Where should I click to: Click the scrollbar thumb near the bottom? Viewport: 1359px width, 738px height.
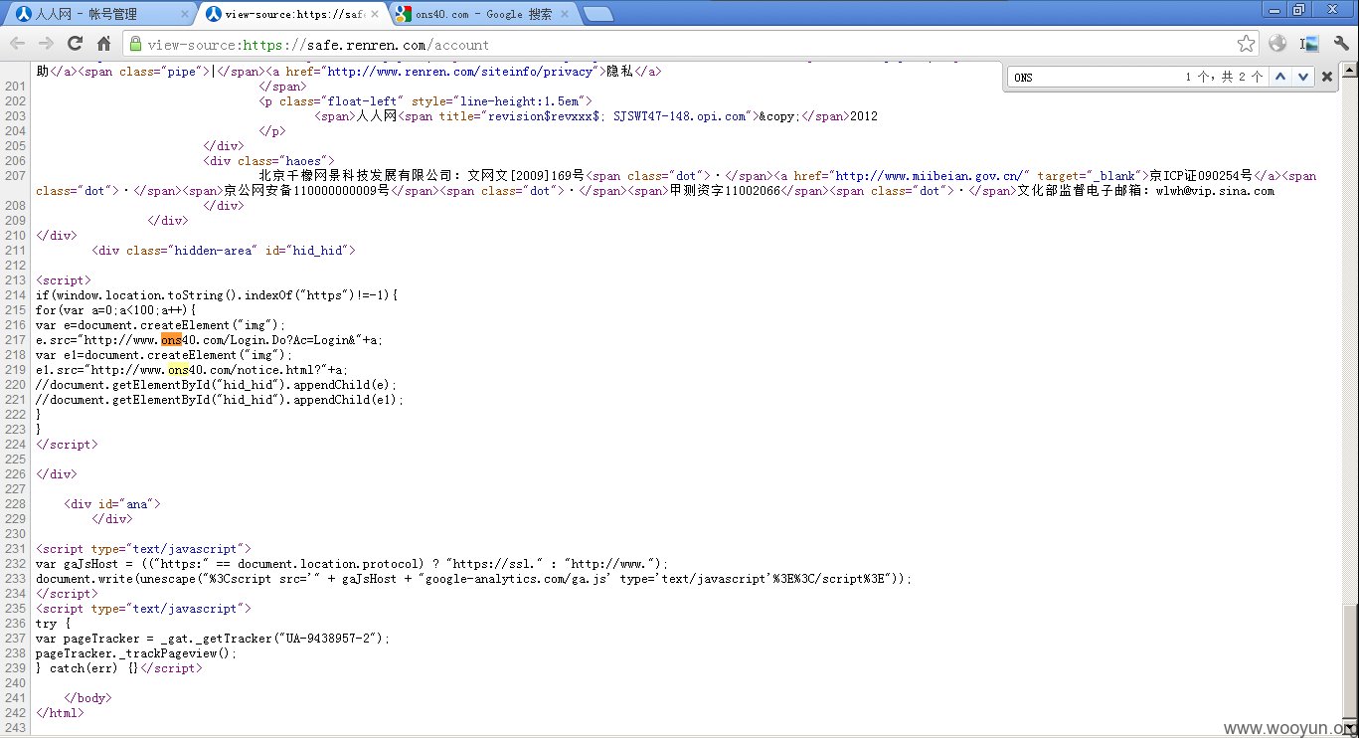click(x=1350, y=661)
